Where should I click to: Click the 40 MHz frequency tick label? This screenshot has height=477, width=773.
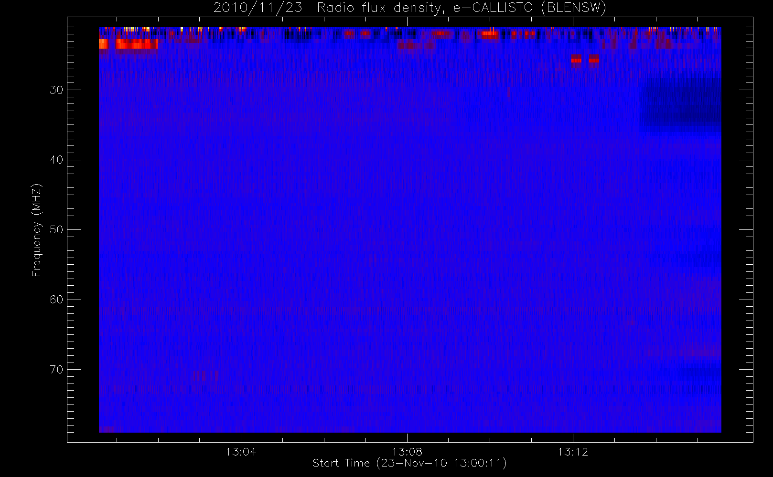56,160
